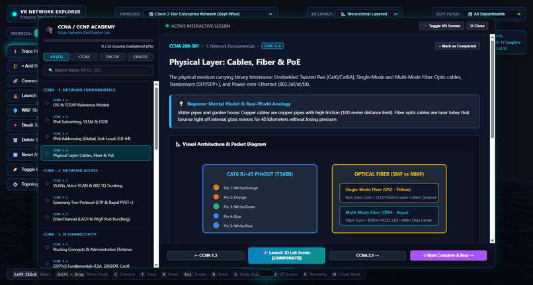Screen dimensions: 533x285
Task: Click the 'CCNA - 2. NETWORK ACCESS' section header
Action: click(70, 171)
